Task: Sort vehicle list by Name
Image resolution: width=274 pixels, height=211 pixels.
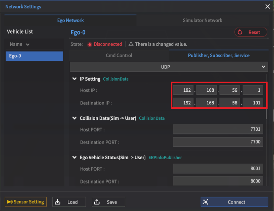Action: click(x=19, y=44)
